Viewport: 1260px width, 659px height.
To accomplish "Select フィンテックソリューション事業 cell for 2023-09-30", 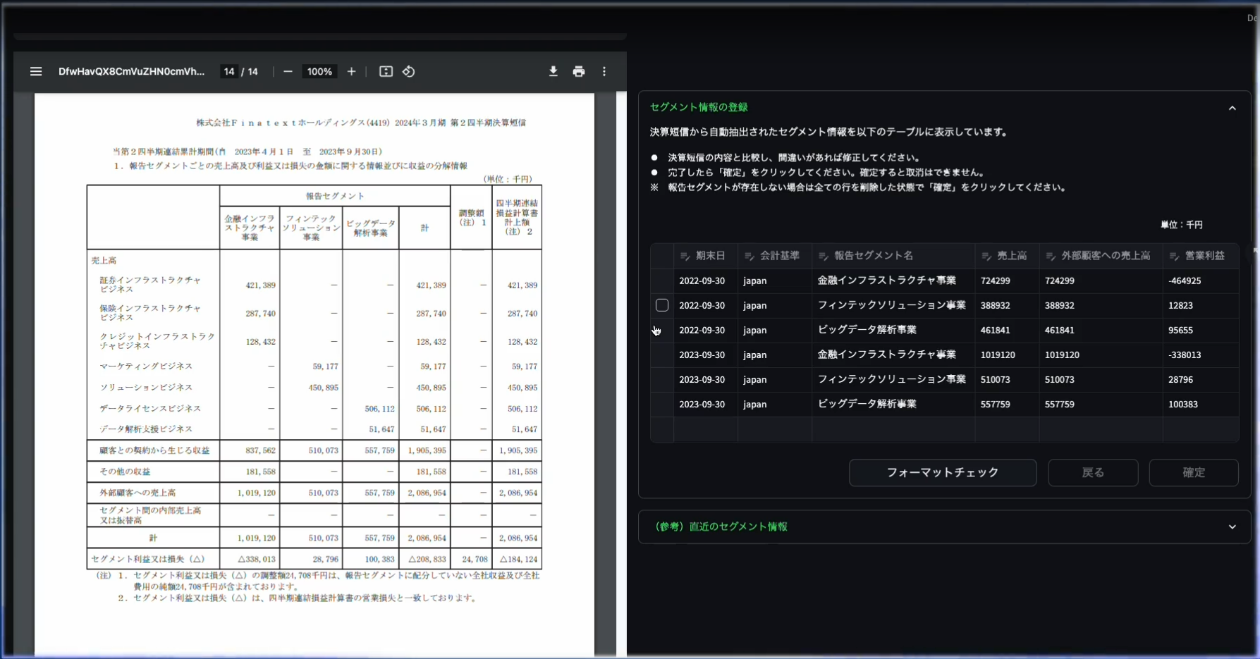I will [x=893, y=379].
